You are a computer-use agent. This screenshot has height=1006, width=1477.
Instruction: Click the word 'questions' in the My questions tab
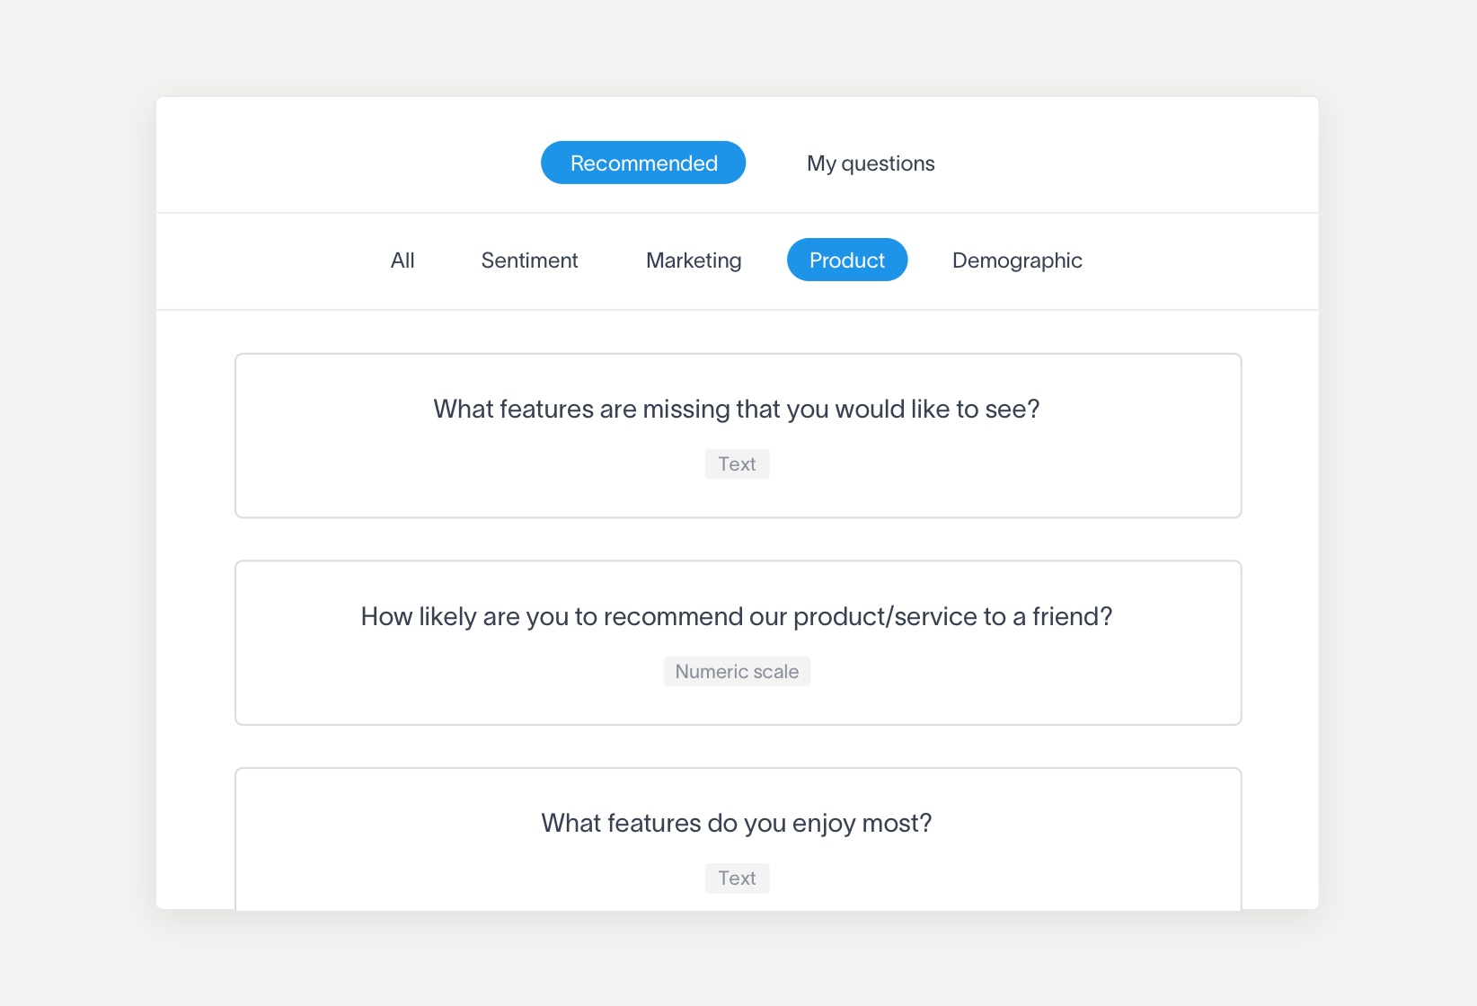[888, 164]
